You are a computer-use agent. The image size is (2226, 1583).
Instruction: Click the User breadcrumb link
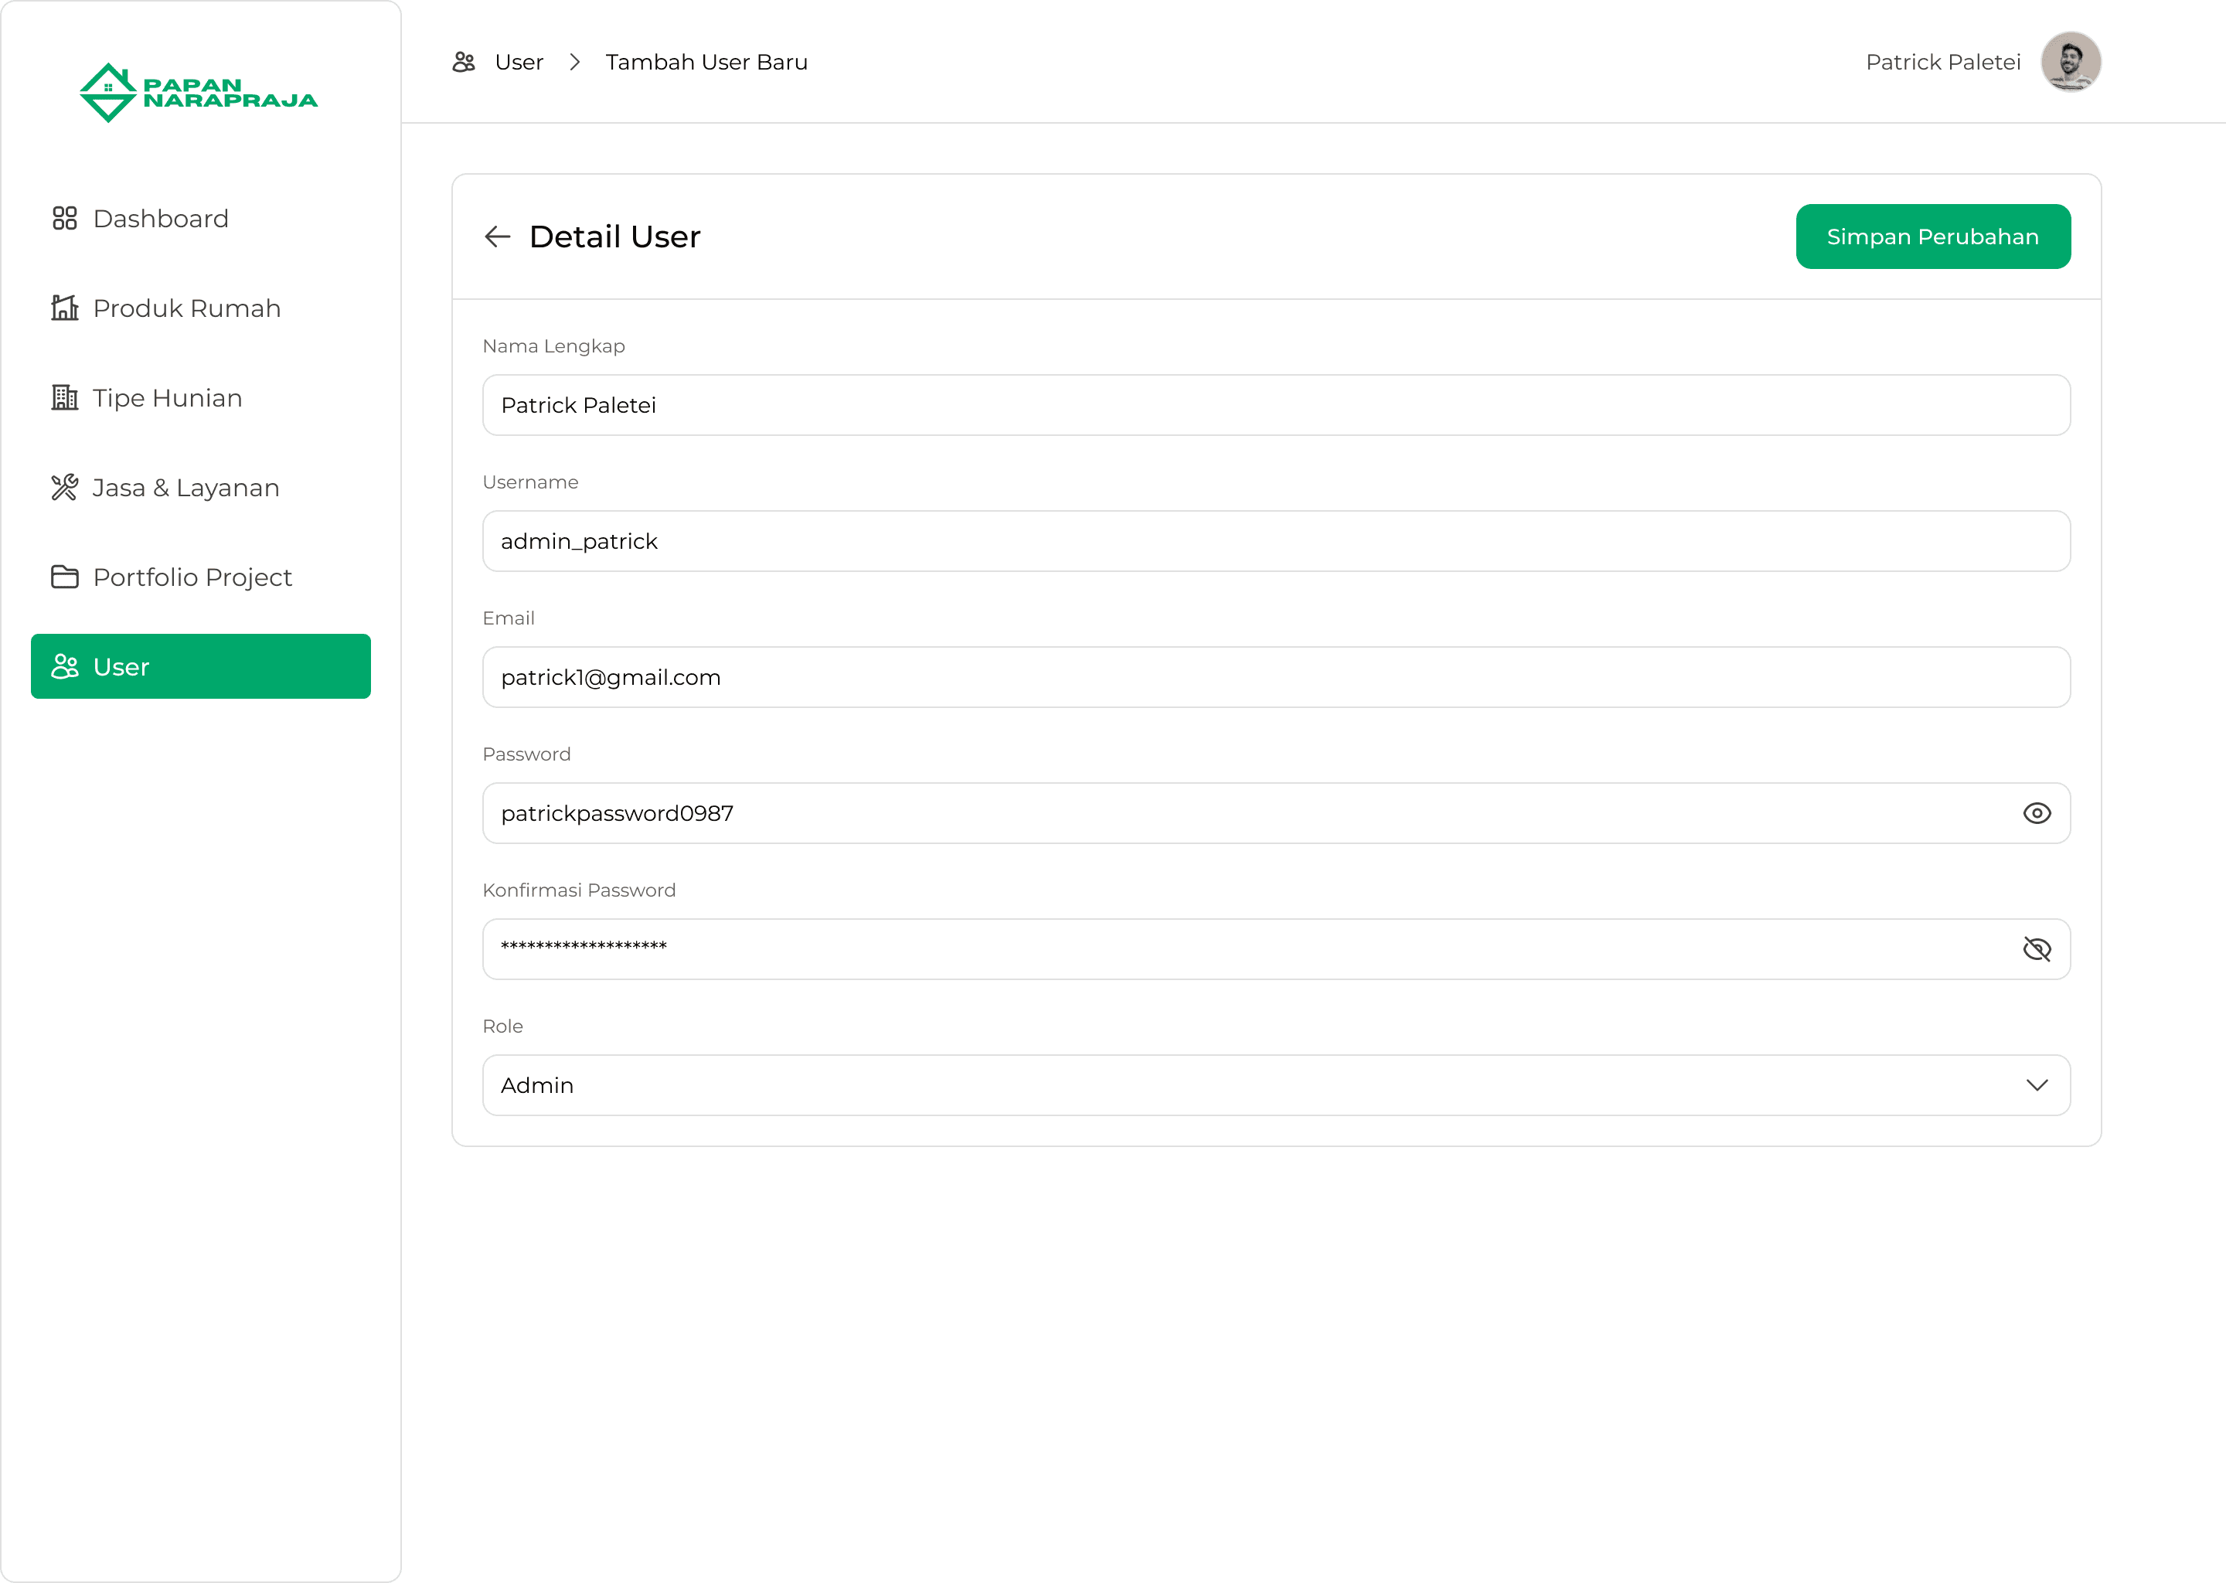click(x=519, y=63)
